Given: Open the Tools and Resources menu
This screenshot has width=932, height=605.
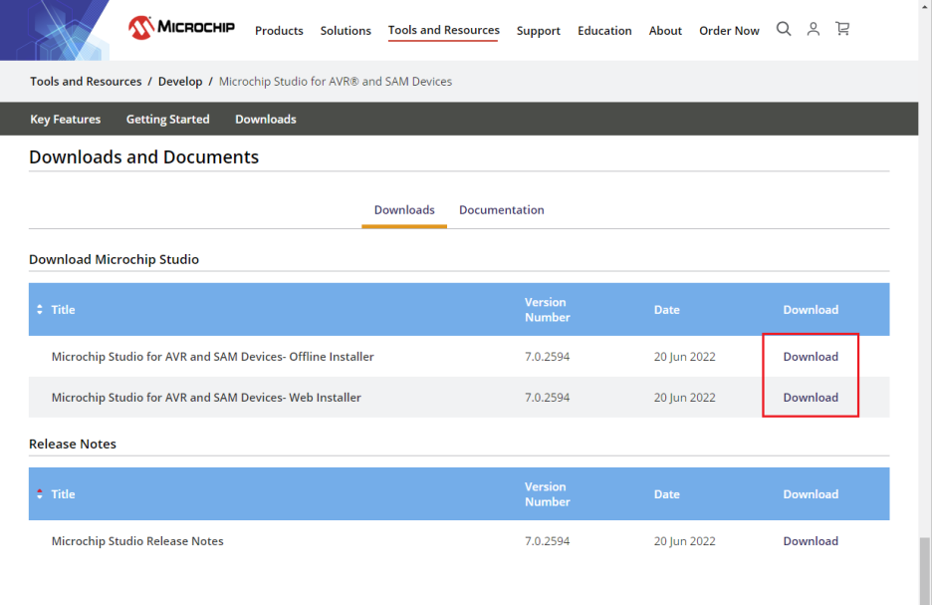Looking at the screenshot, I should 443,30.
